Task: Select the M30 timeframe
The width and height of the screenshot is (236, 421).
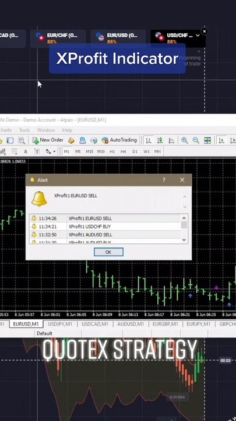Action: pyautogui.click(x=101, y=151)
